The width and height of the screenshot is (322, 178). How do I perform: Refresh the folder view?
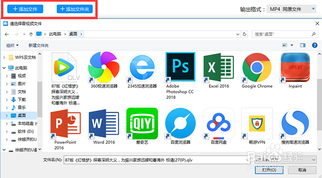click(x=244, y=34)
